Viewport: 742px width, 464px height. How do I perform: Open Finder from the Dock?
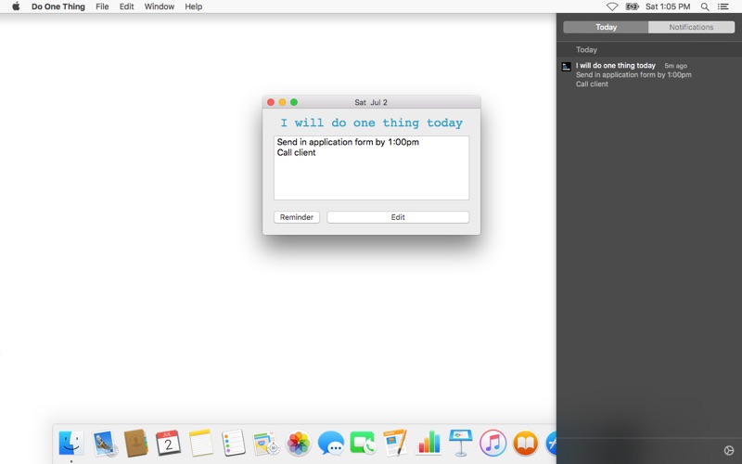pos(71,444)
